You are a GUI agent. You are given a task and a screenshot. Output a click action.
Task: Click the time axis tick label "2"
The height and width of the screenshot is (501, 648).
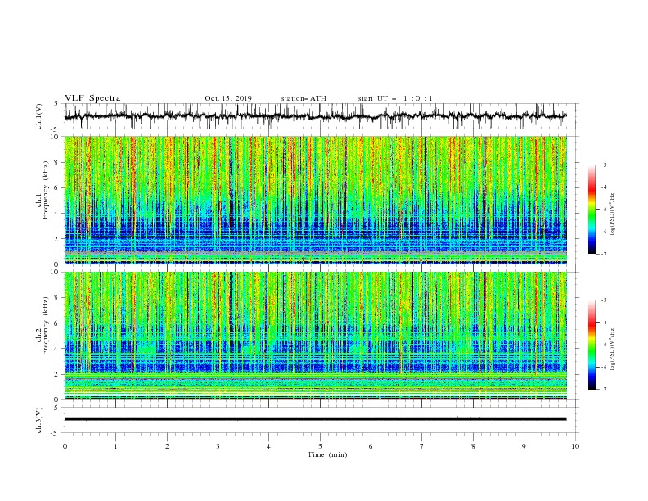[x=167, y=446]
